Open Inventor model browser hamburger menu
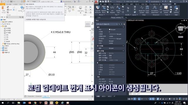This screenshot has height=105, width=188. [x=23, y=17]
